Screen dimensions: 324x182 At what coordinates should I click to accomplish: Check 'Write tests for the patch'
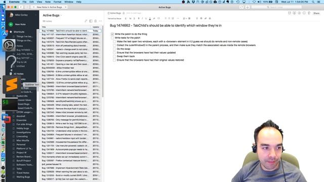tap(112, 38)
